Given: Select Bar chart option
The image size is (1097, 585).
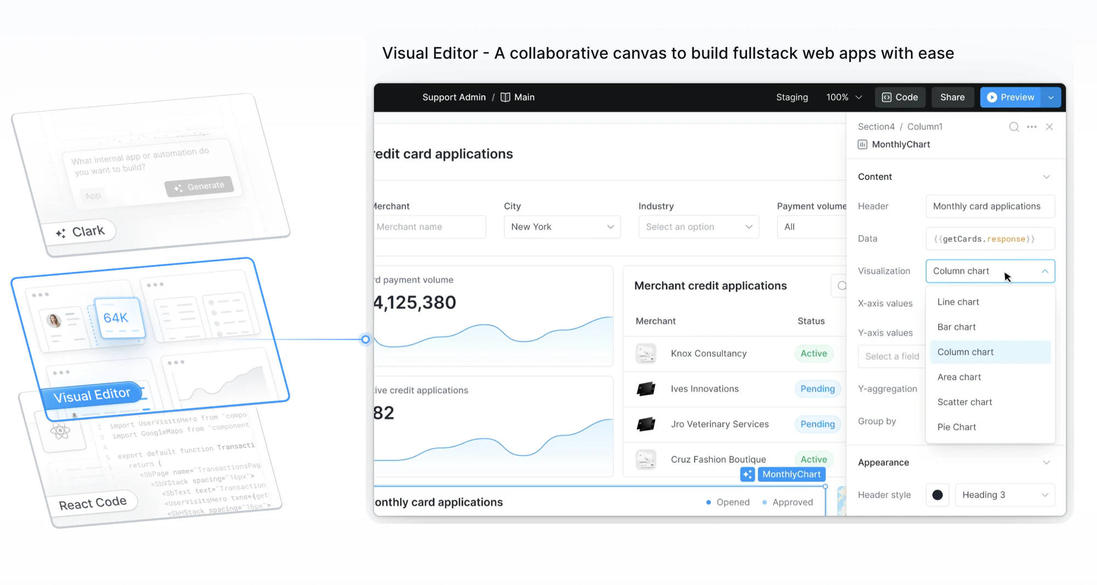Looking at the screenshot, I should (990, 327).
